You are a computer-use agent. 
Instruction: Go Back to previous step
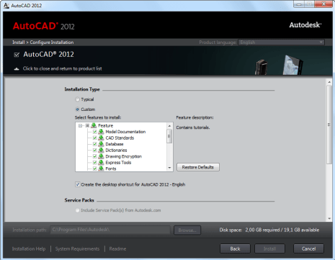[x=235, y=248]
